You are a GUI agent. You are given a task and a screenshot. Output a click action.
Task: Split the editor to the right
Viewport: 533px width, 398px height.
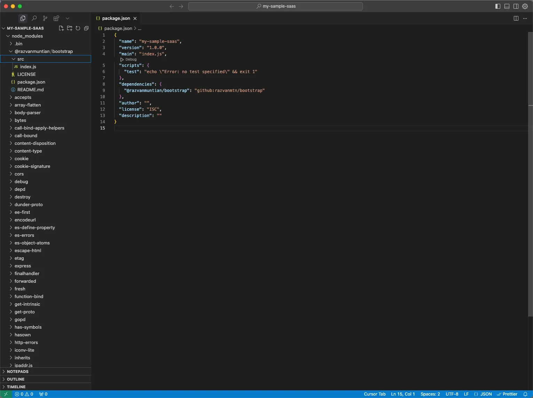click(x=516, y=18)
